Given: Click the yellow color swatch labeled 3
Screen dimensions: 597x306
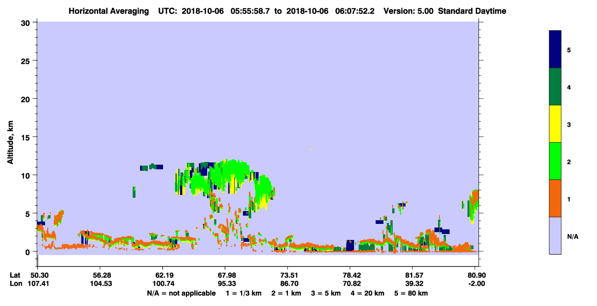Looking at the screenshot, I should click(x=555, y=124).
